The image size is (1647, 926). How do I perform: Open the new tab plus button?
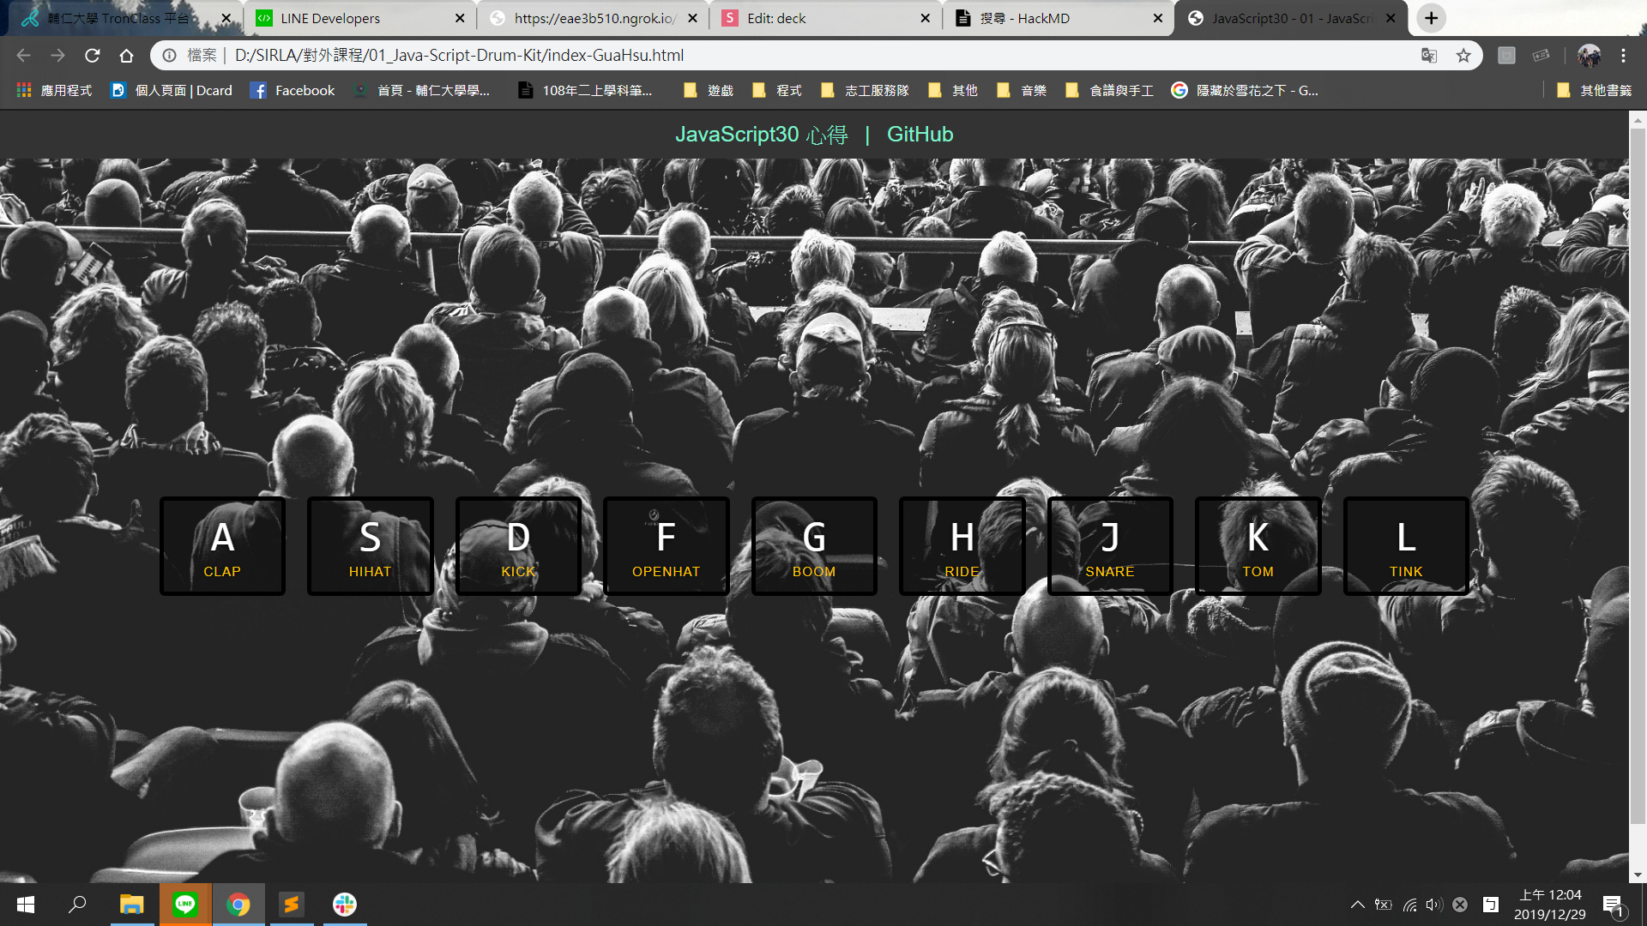point(1431,18)
